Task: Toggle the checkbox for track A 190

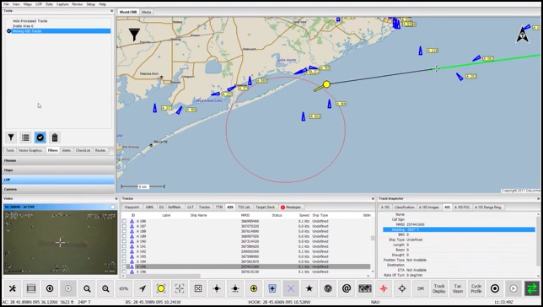Action: [x=124, y=241]
